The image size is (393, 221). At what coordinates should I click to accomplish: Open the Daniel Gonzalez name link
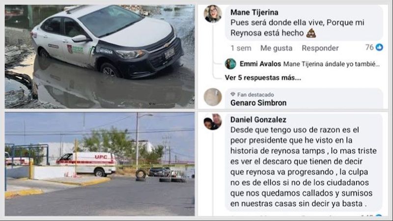258,120
